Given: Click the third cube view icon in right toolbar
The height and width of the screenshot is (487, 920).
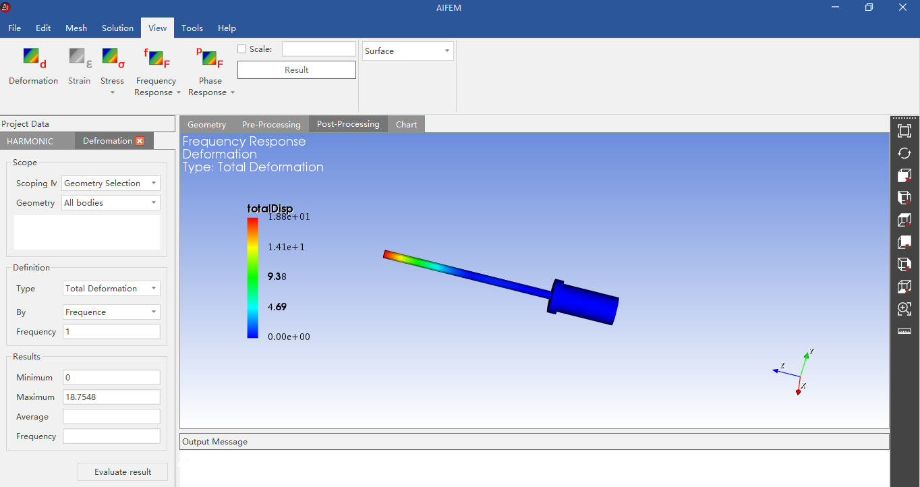Looking at the screenshot, I should tap(904, 220).
